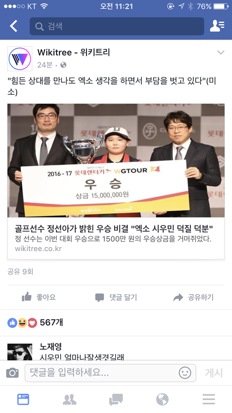Tap 댓글 달기 comment button
Screen dimensions: 232x413
point(116,297)
